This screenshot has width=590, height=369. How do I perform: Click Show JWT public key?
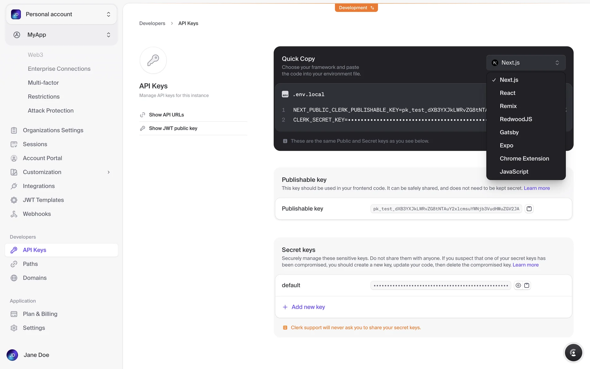point(173,128)
